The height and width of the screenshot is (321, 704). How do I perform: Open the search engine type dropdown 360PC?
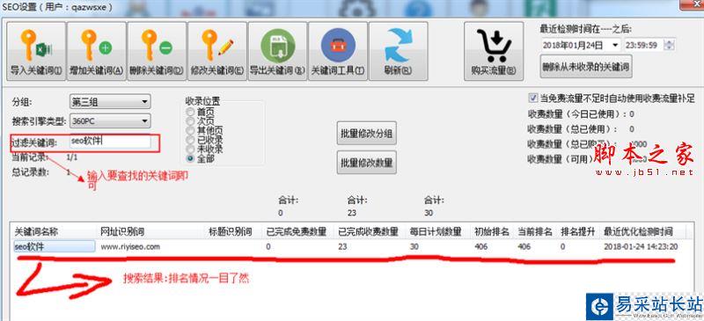[110, 121]
